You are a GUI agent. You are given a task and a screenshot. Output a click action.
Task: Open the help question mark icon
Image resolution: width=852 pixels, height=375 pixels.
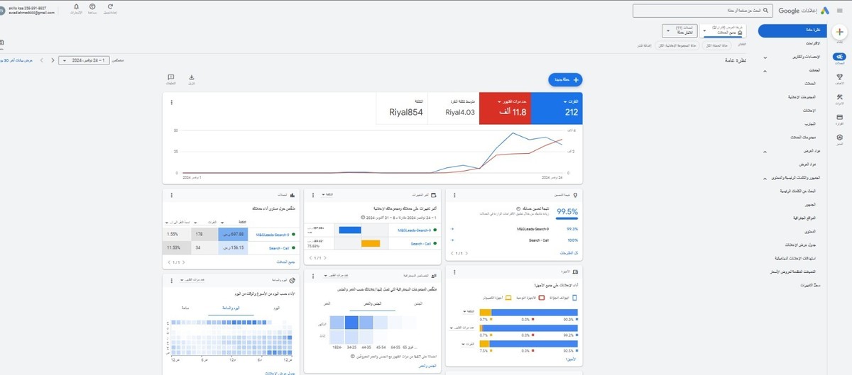(x=92, y=7)
